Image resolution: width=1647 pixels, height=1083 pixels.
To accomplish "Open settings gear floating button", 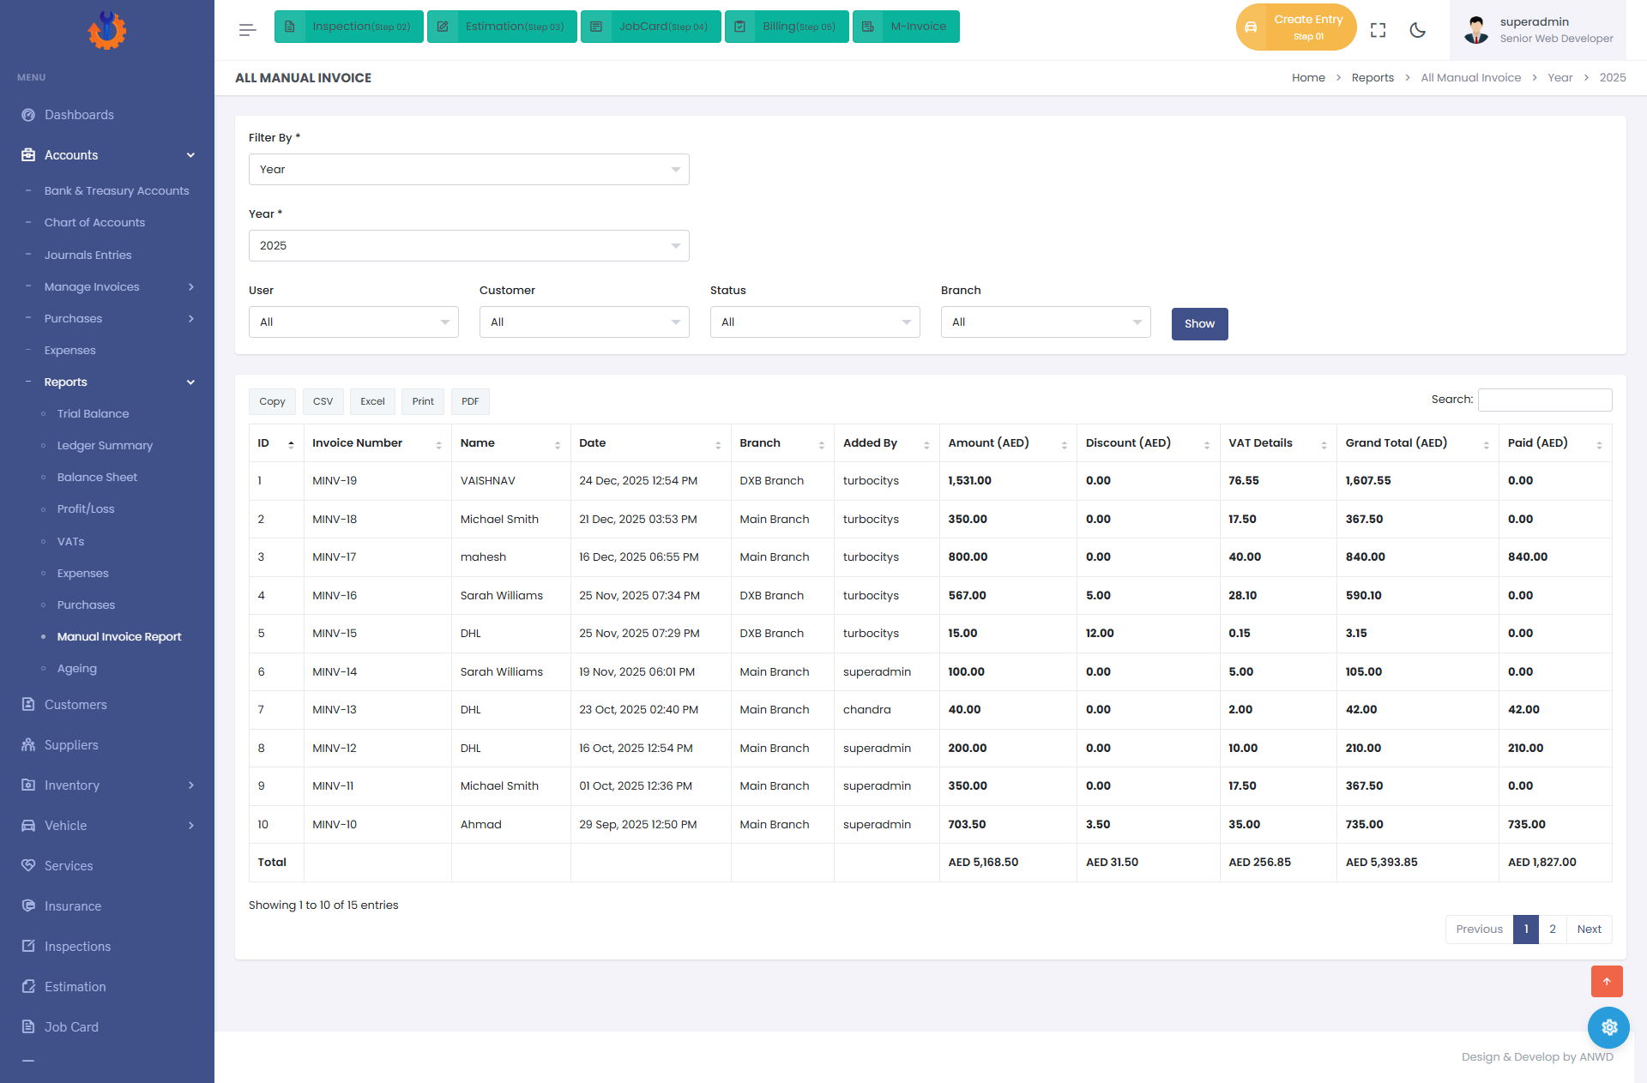I will 1608,1026.
